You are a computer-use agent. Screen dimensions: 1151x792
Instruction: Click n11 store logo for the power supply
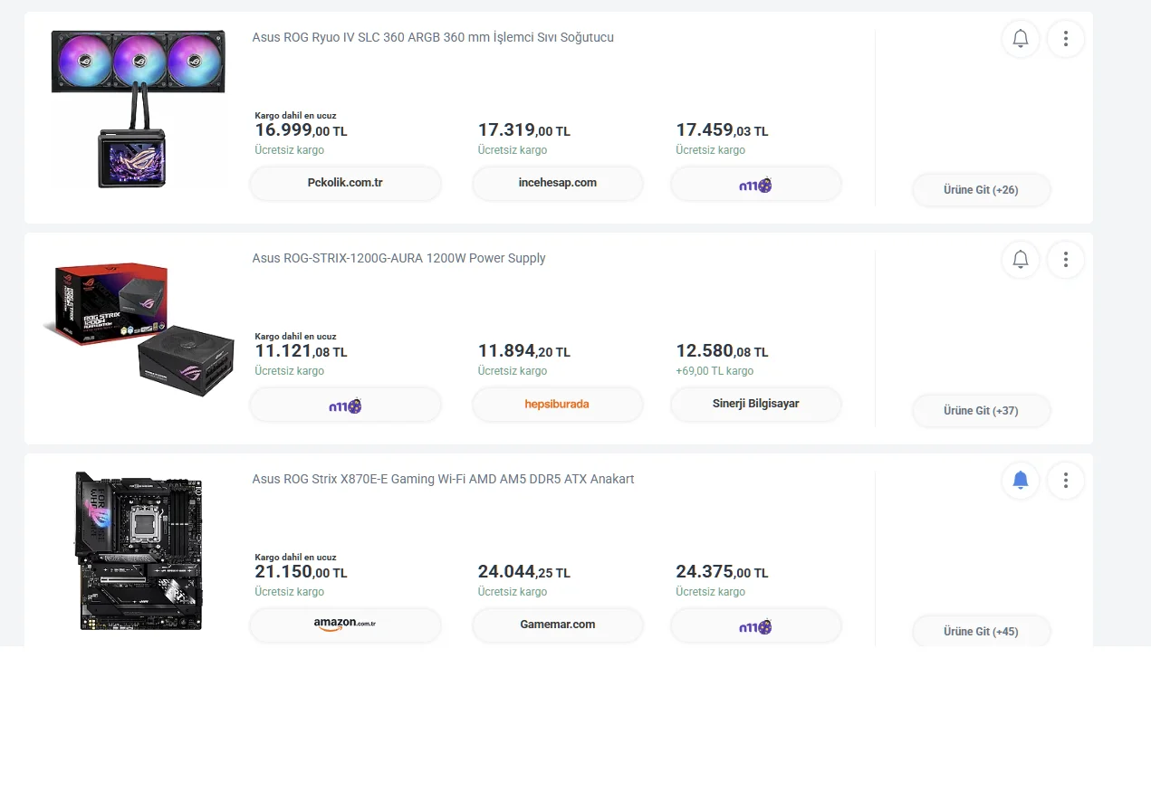pyautogui.click(x=345, y=405)
